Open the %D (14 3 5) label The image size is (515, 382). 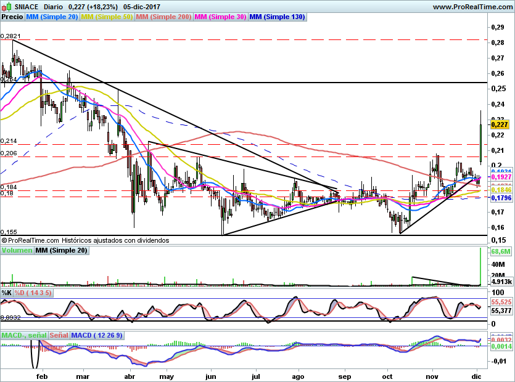click(33, 293)
